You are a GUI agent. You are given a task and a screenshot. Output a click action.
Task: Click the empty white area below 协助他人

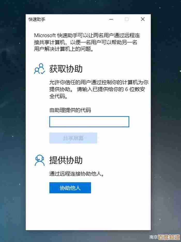pyautogui.click(x=88, y=211)
